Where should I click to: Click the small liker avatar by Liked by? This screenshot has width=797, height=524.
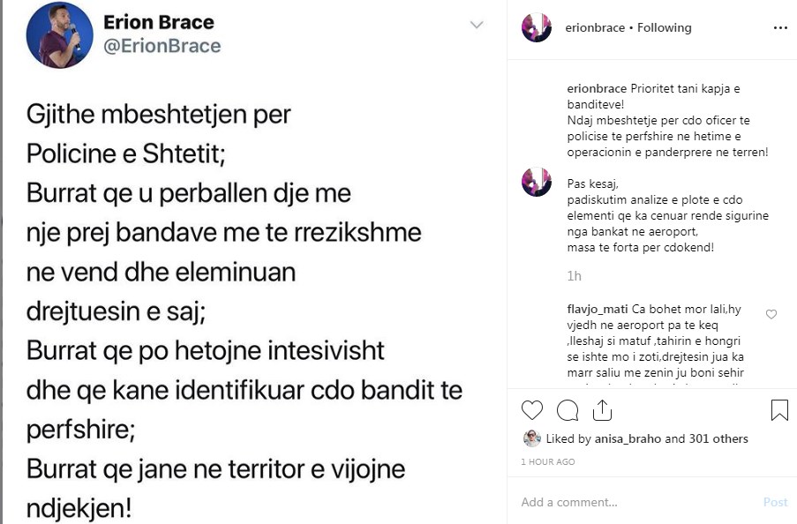pyautogui.click(x=531, y=438)
